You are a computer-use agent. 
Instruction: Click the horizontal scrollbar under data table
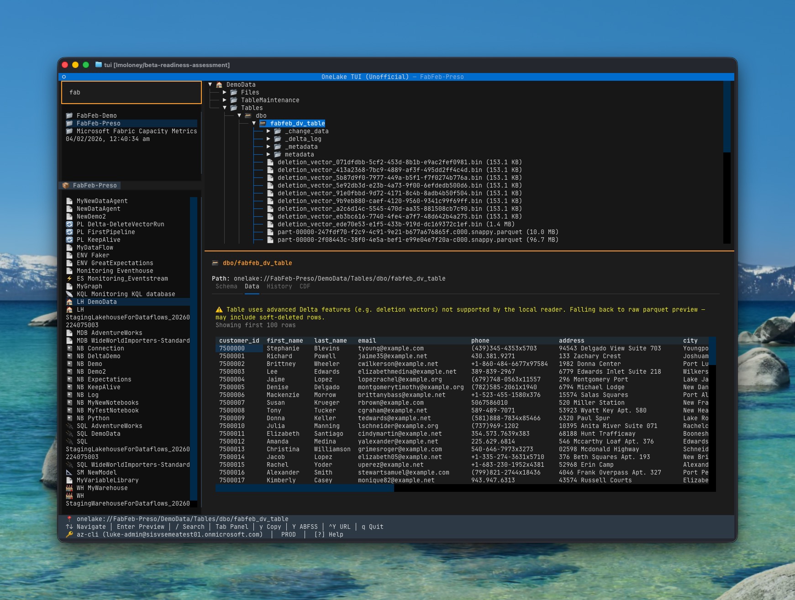pos(305,488)
